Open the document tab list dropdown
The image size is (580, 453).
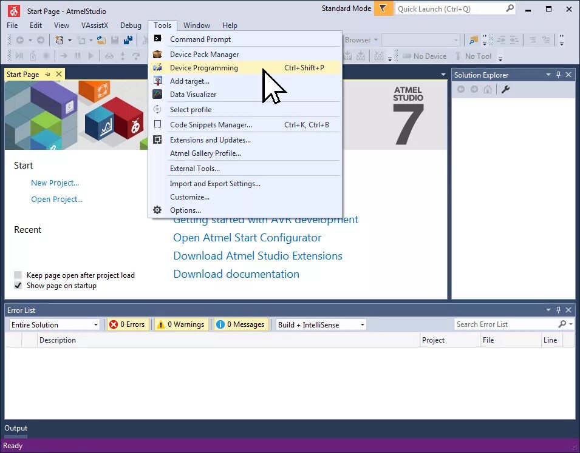coord(443,75)
